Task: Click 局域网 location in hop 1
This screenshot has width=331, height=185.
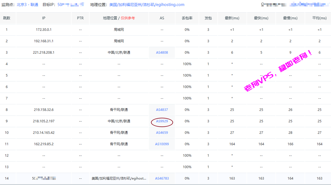Action: pyautogui.click(x=119, y=30)
